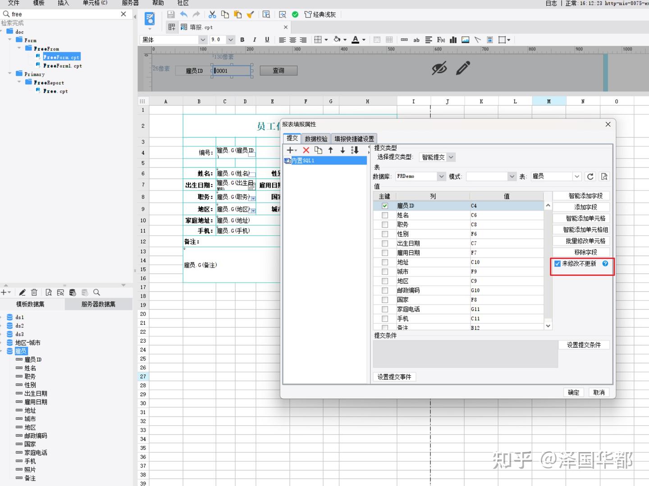Click the dataset trash delete icon
This screenshot has width=649, height=486.
34,292
